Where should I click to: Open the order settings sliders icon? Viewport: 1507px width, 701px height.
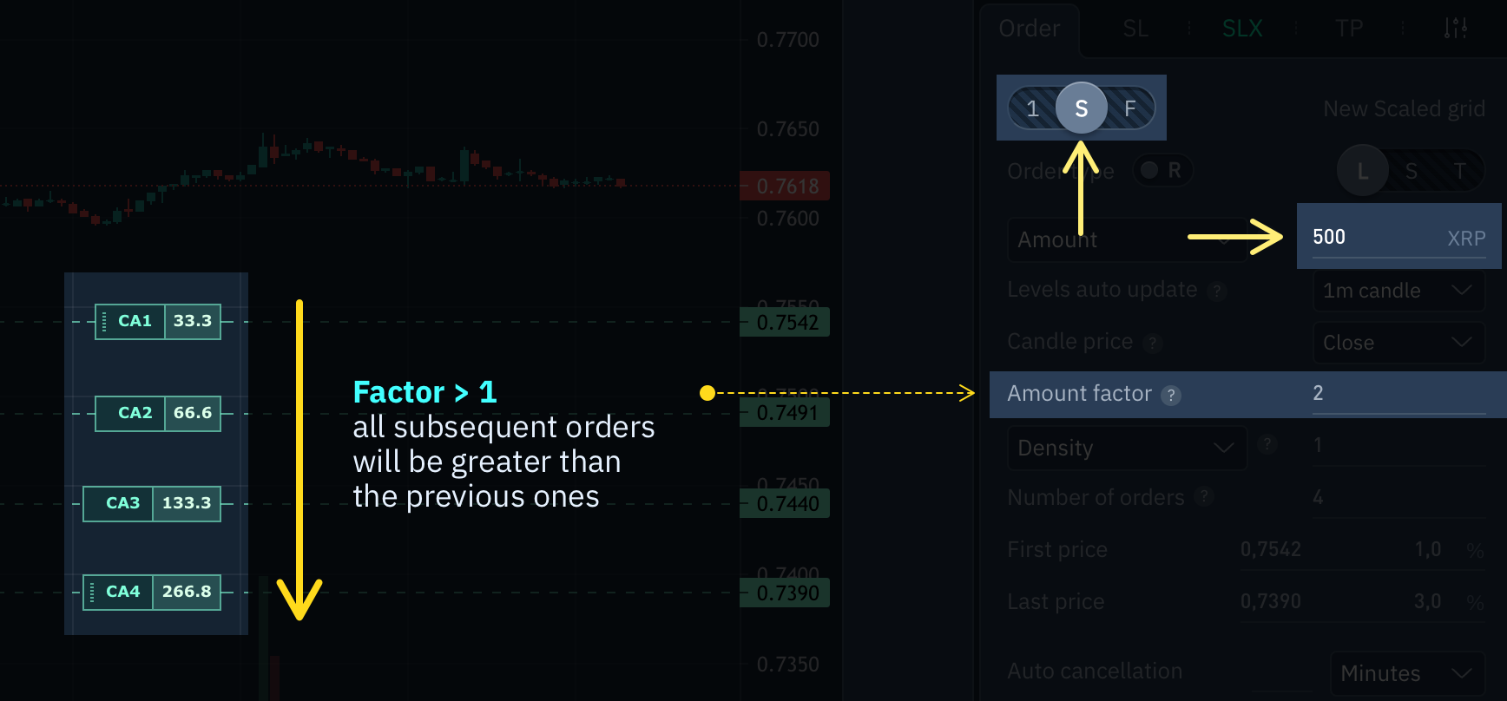[x=1456, y=29]
